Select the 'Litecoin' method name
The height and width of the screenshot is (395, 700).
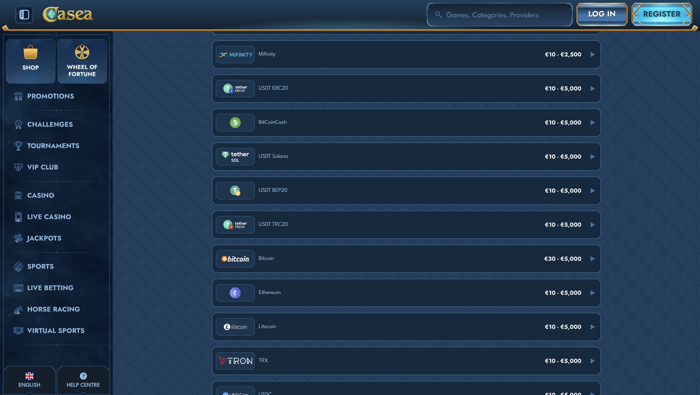[267, 326]
